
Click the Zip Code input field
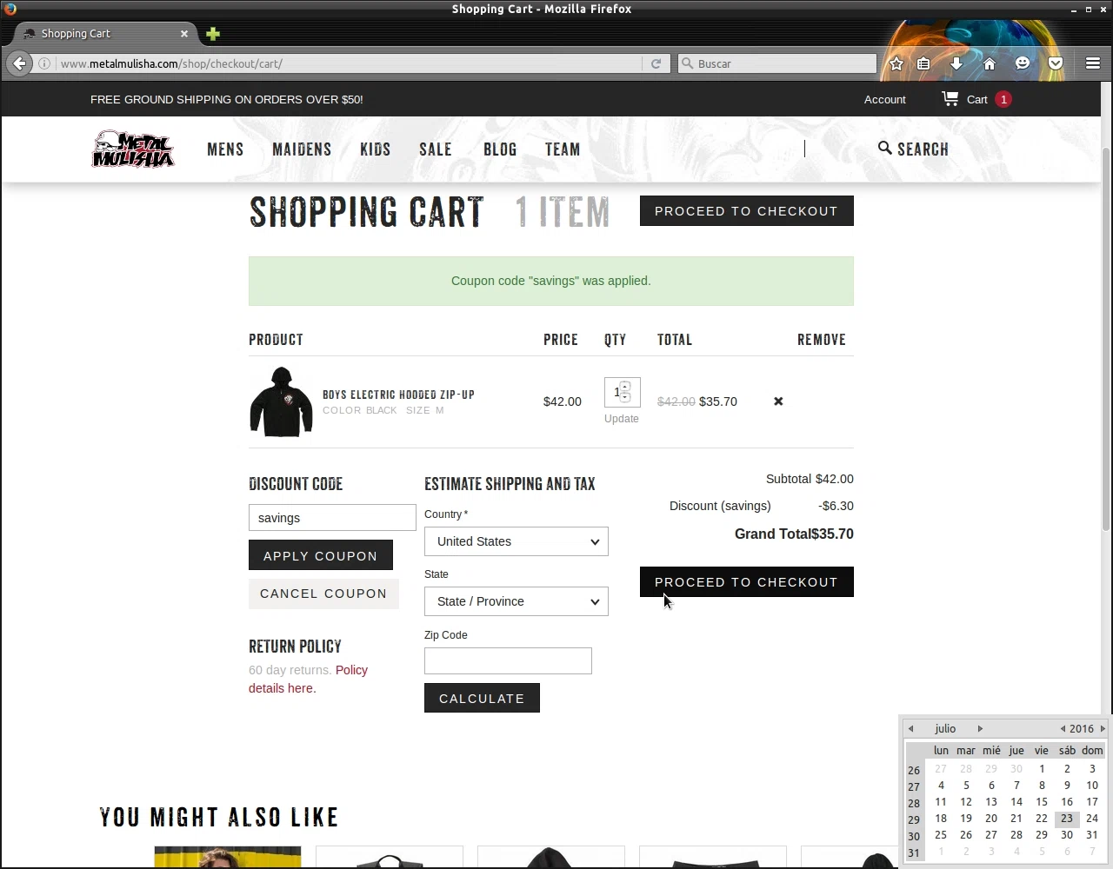tap(508, 660)
